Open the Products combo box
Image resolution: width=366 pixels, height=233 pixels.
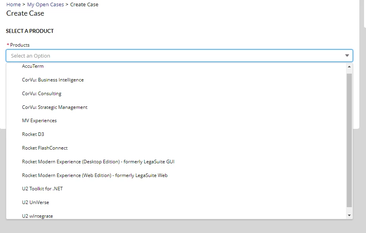click(x=179, y=56)
